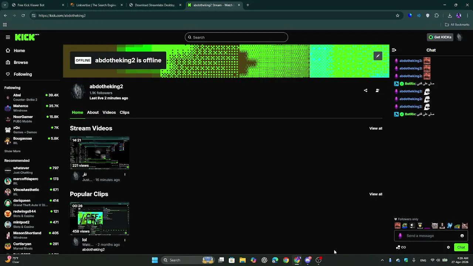Select the channel Home tab
Screen dimensions: 473x266
click(77, 112)
